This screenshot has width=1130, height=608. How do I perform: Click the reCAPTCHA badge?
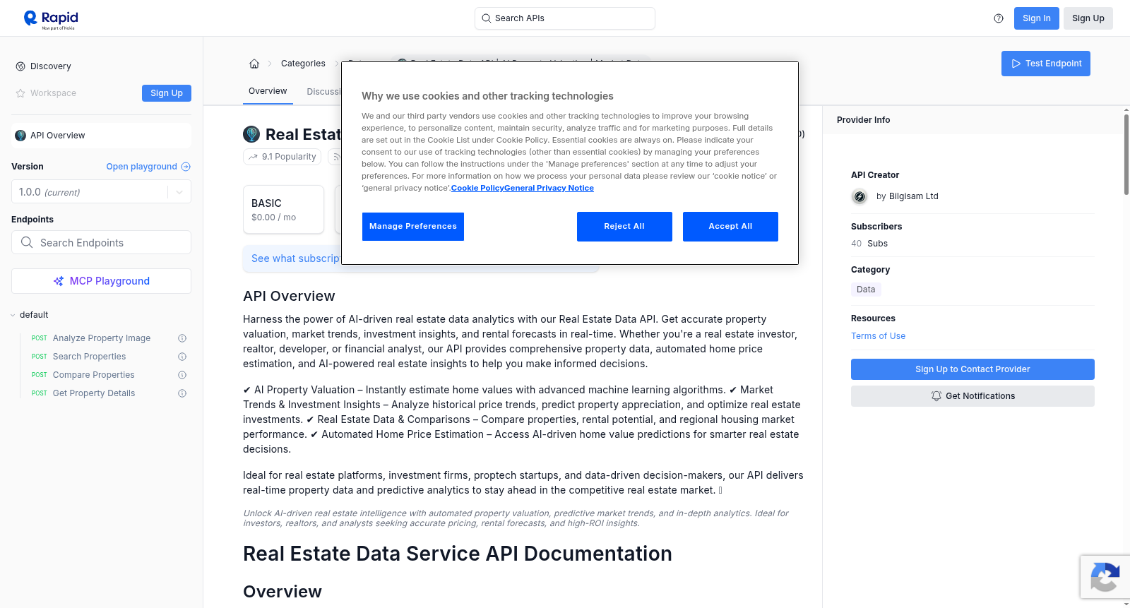[1105, 577]
